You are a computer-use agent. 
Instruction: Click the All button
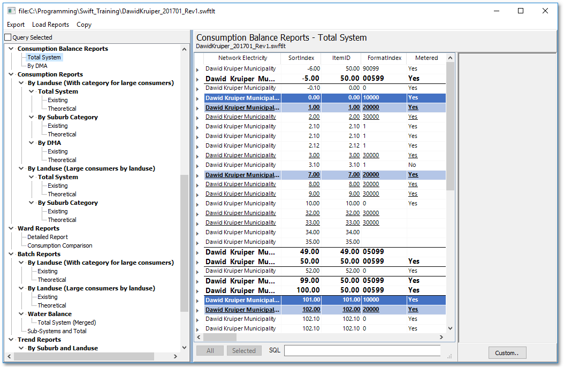[210, 351]
